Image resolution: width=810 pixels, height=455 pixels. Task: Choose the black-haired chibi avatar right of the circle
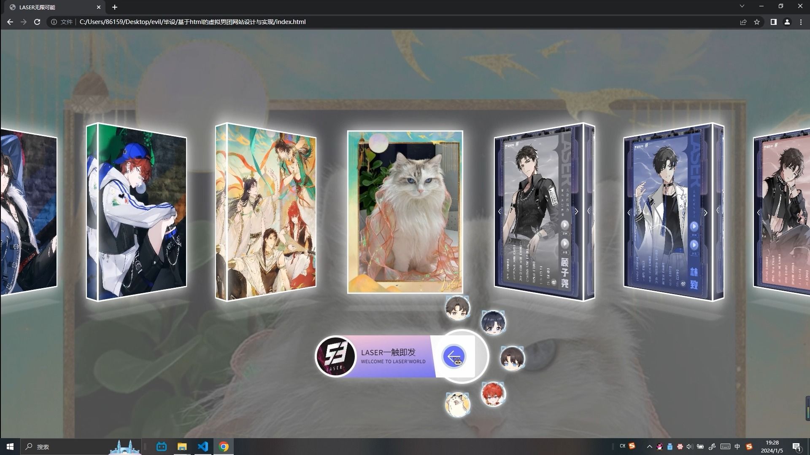click(x=512, y=358)
